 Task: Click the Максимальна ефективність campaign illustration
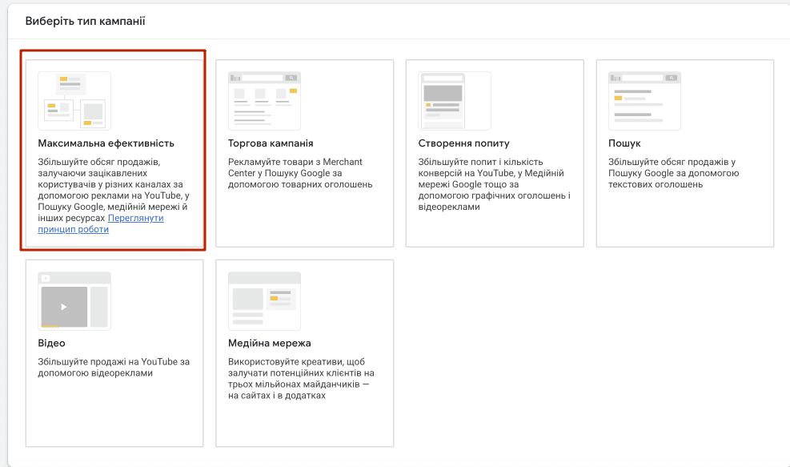coord(74,101)
